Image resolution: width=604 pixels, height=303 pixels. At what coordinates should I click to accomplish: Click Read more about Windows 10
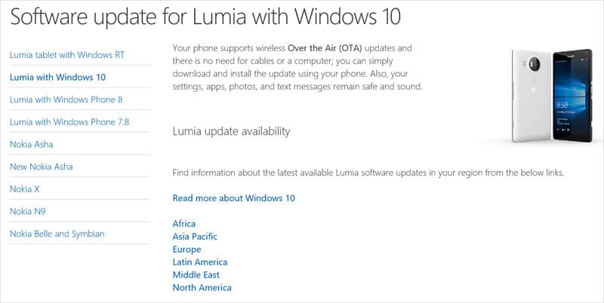click(x=233, y=198)
